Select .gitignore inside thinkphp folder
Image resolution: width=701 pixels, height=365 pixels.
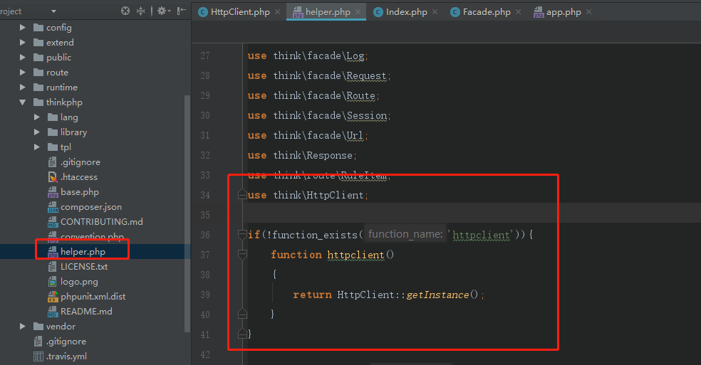tap(74, 162)
